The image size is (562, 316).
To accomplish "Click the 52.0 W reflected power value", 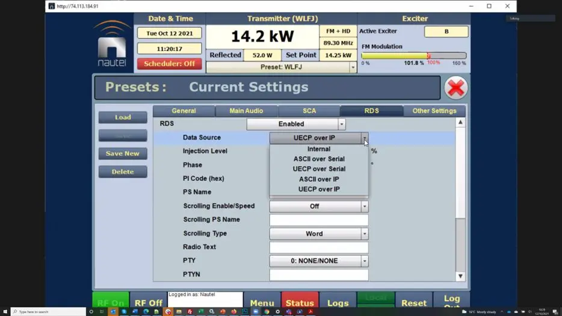I will 262,55.
